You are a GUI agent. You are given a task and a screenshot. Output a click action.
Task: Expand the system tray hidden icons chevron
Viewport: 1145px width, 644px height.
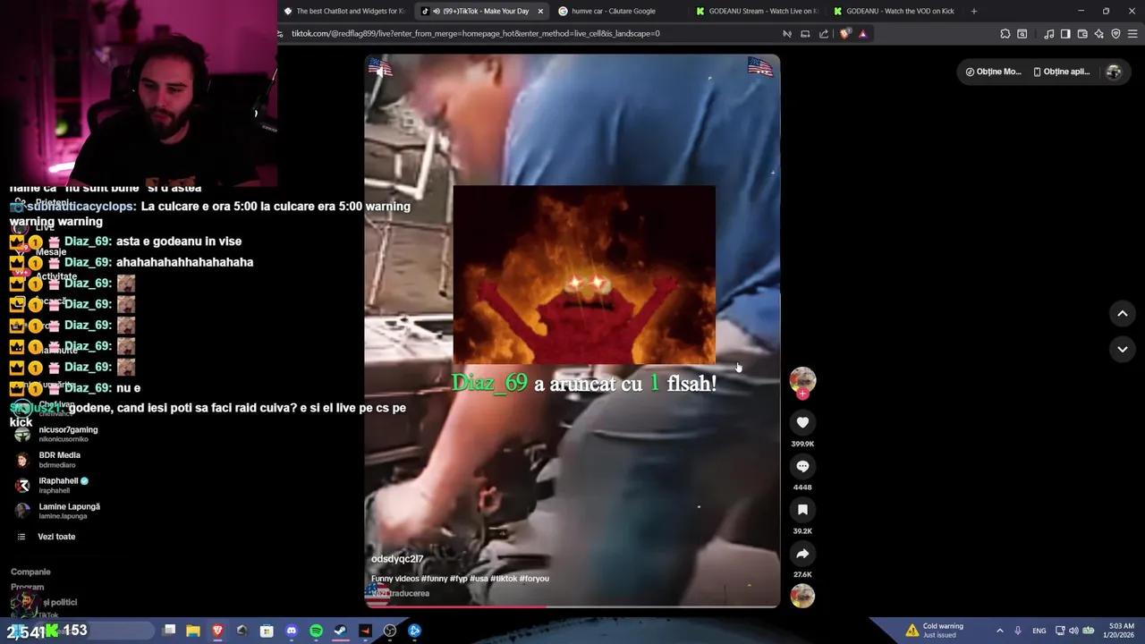coord(999,631)
